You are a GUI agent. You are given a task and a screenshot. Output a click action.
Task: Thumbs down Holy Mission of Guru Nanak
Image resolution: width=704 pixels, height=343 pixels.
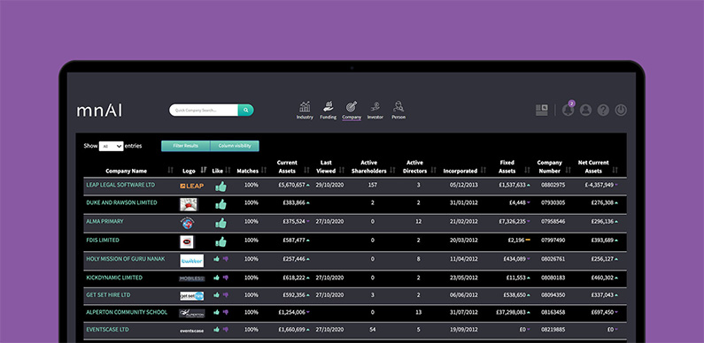point(226,259)
